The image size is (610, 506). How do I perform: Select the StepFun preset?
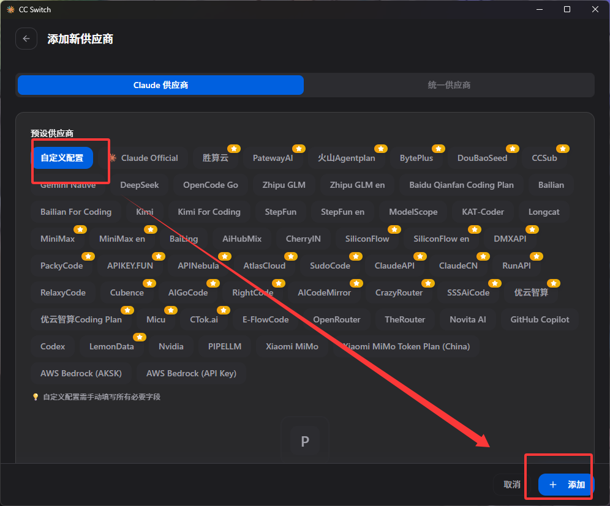pos(281,212)
